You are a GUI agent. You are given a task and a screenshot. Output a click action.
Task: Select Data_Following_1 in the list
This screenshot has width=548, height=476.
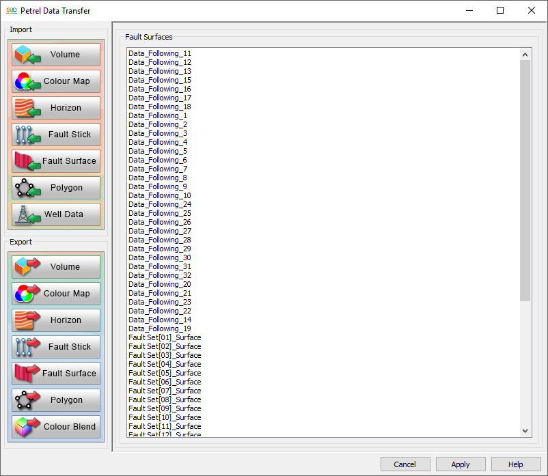(x=158, y=115)
